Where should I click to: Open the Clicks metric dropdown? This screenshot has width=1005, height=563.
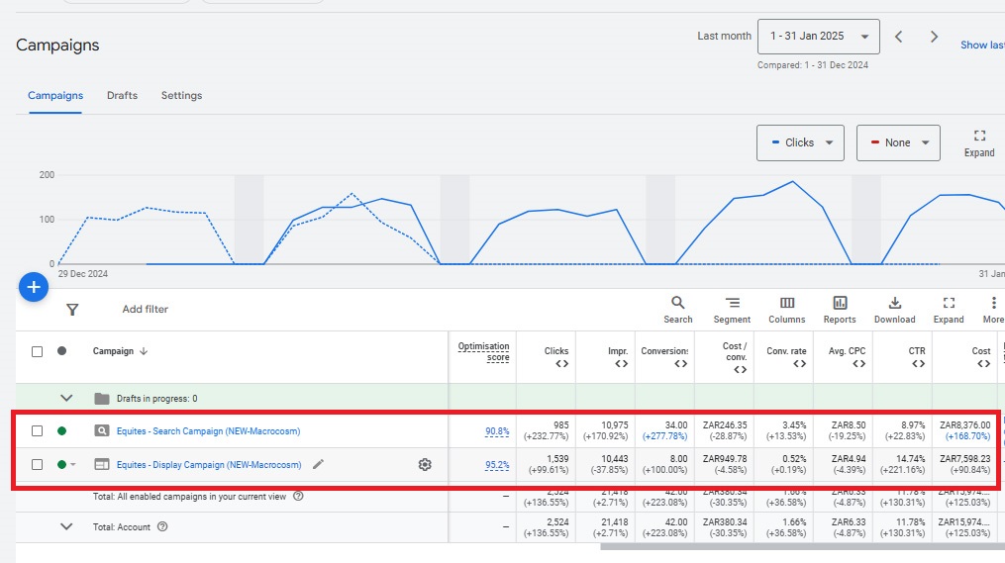pyautogui.click(x=800, y=142)
